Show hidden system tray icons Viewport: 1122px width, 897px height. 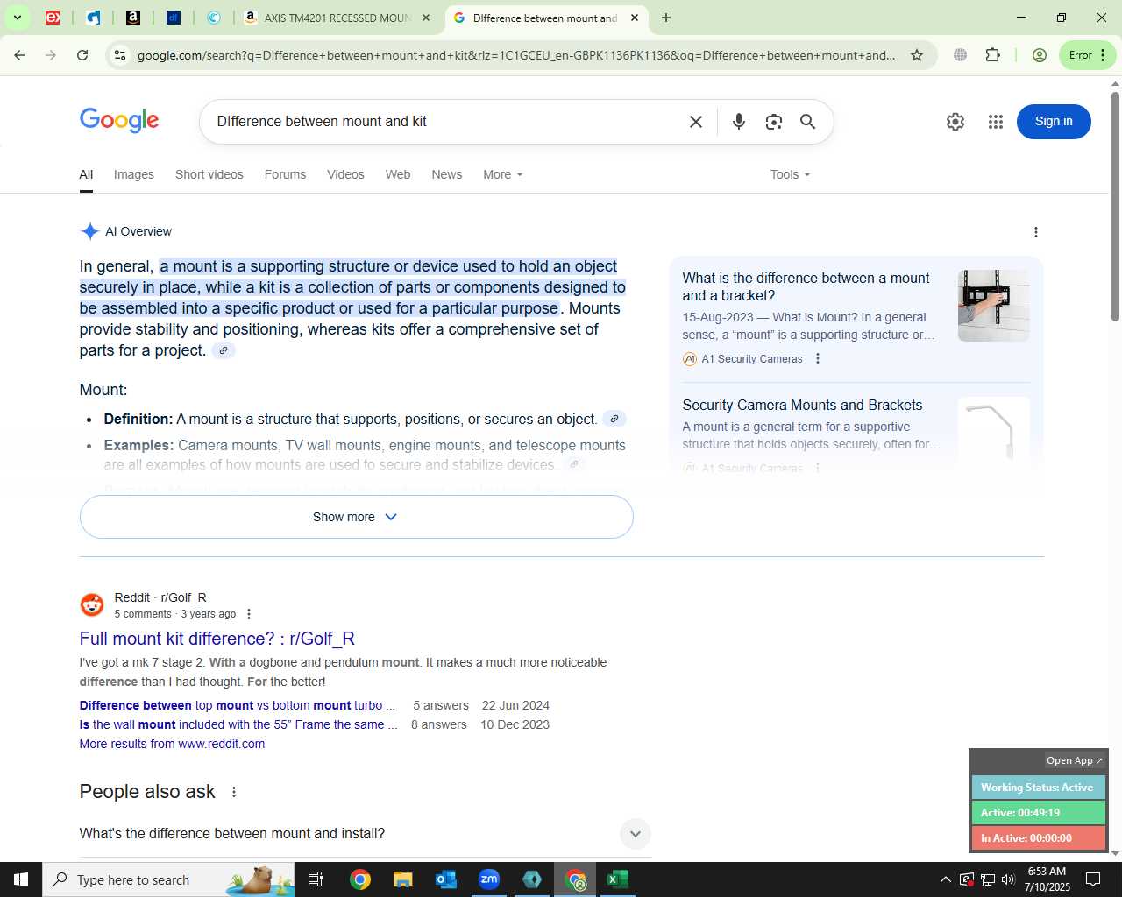[945, 879]
